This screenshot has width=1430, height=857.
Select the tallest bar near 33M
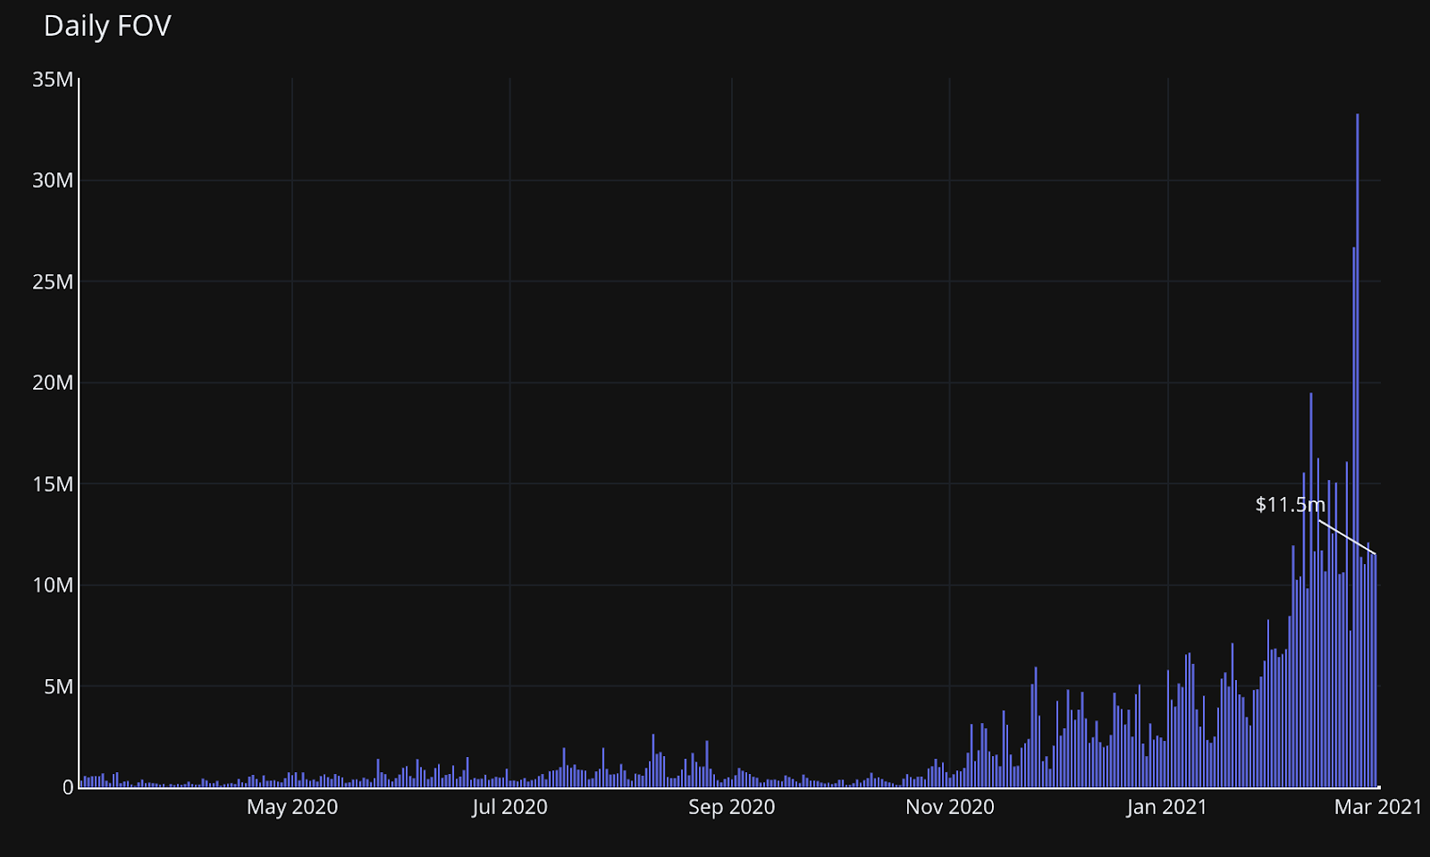(x=1357, y=447)
